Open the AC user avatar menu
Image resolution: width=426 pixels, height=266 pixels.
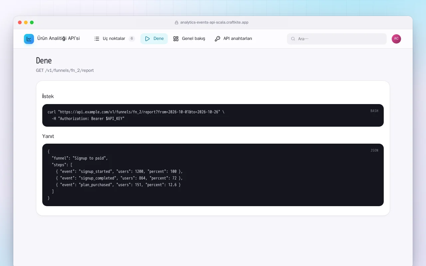[396, 39]
